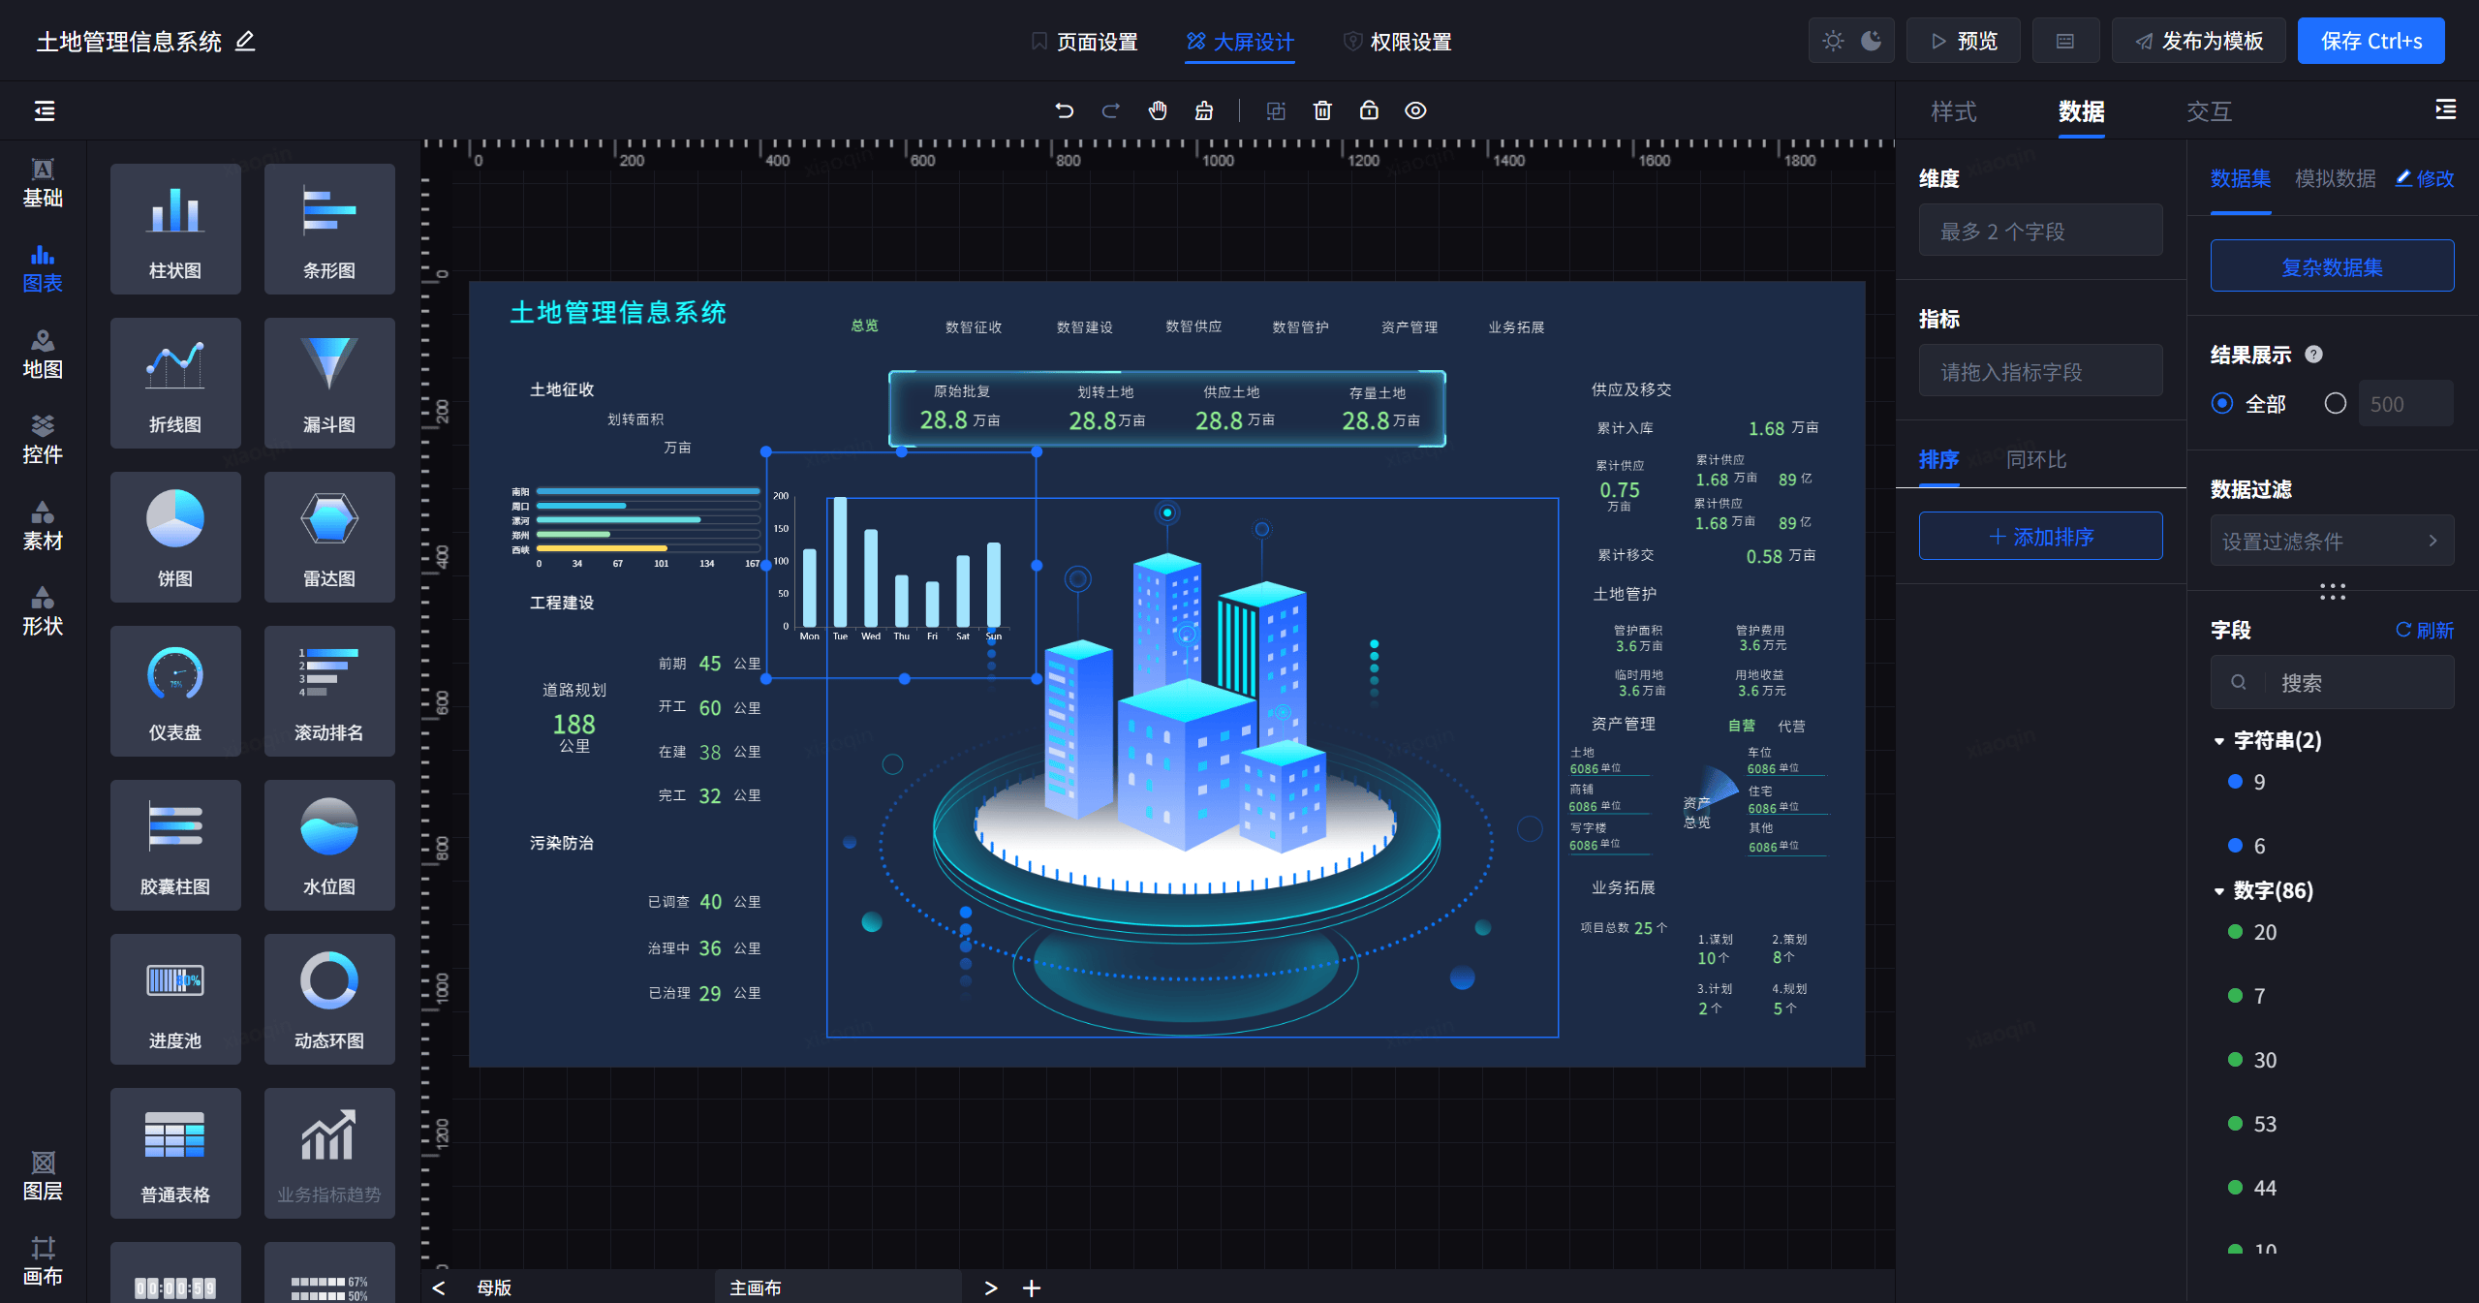The height and width of the screenshot is (1303, 2479).
Task: Add a new canvas page plus icon
Action: (x=1032, y=1287)
